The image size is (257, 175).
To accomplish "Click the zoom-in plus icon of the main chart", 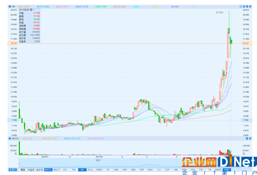I will 244,7.
